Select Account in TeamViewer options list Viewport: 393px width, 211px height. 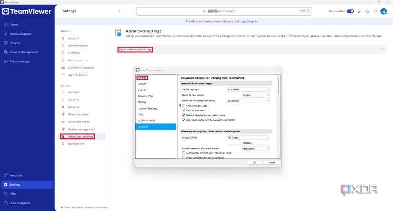pyautogui.click(x=142, y=84)
